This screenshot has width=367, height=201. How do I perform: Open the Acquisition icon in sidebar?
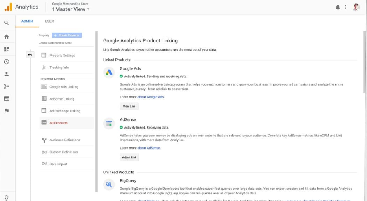tap(6, 86)
